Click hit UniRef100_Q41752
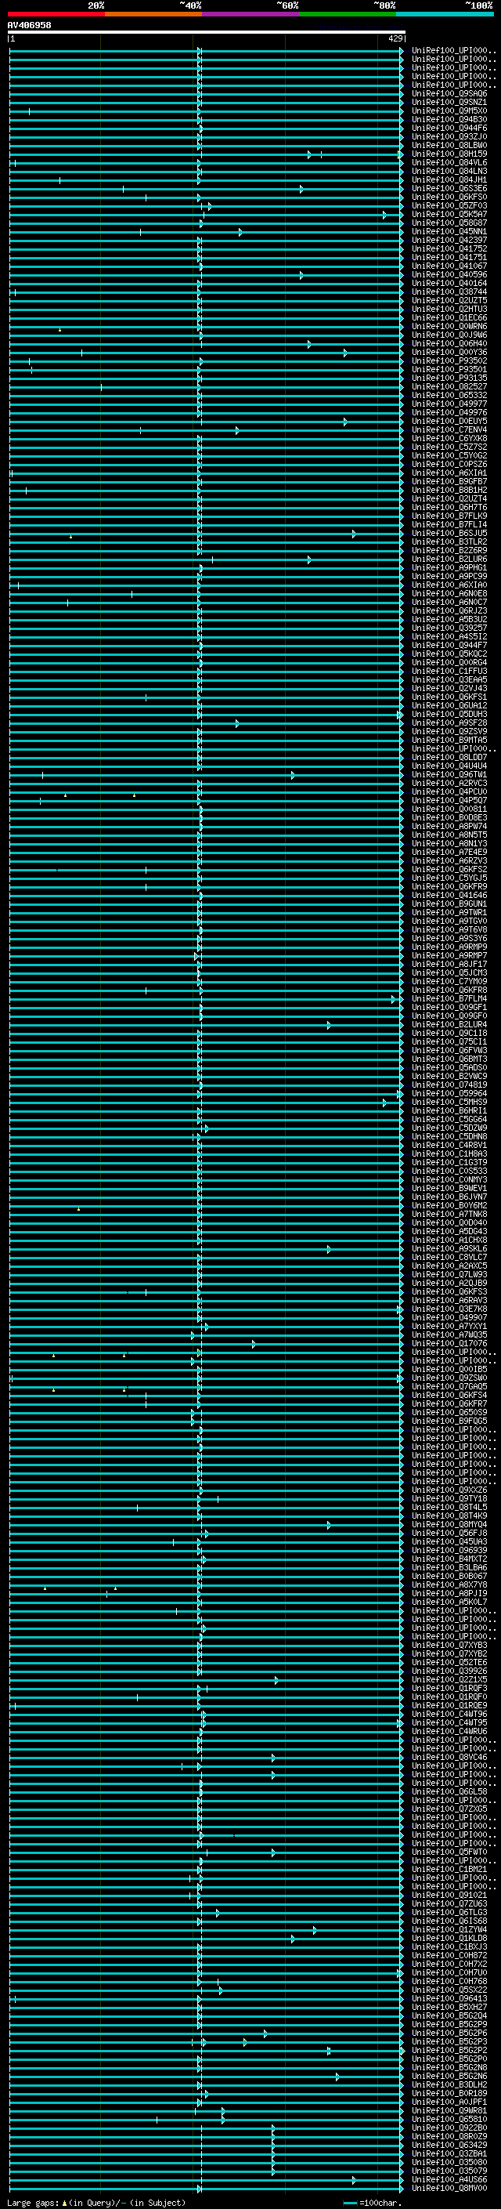 tap(449, 248)
